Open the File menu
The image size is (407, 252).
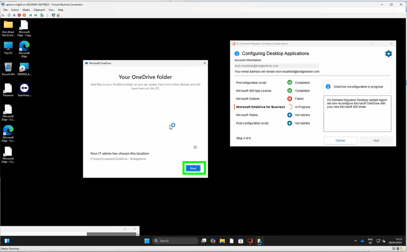coord(5,10)
